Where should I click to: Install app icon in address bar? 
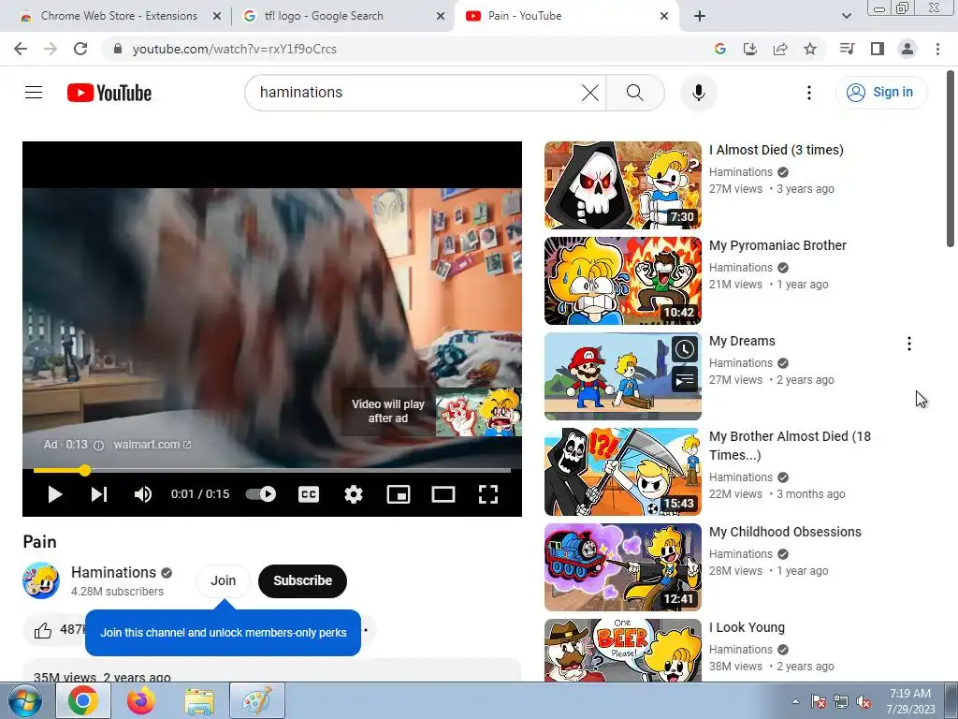pyautogui.click(x=750, y=49)
